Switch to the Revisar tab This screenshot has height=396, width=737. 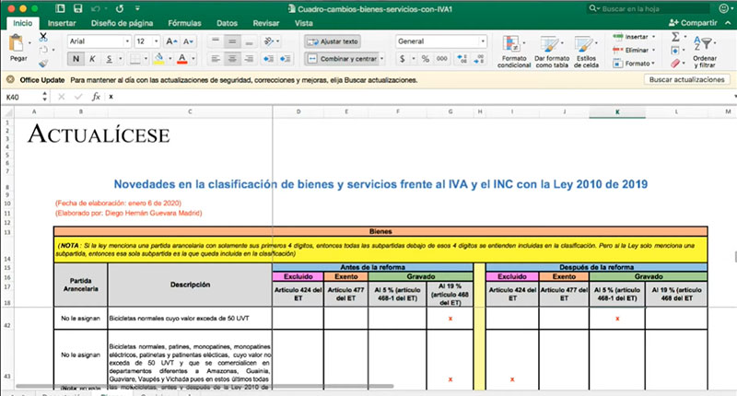pos(266,23)
